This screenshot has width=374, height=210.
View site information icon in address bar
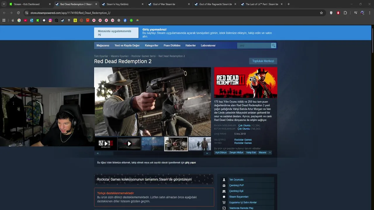[x=27, y=13]
